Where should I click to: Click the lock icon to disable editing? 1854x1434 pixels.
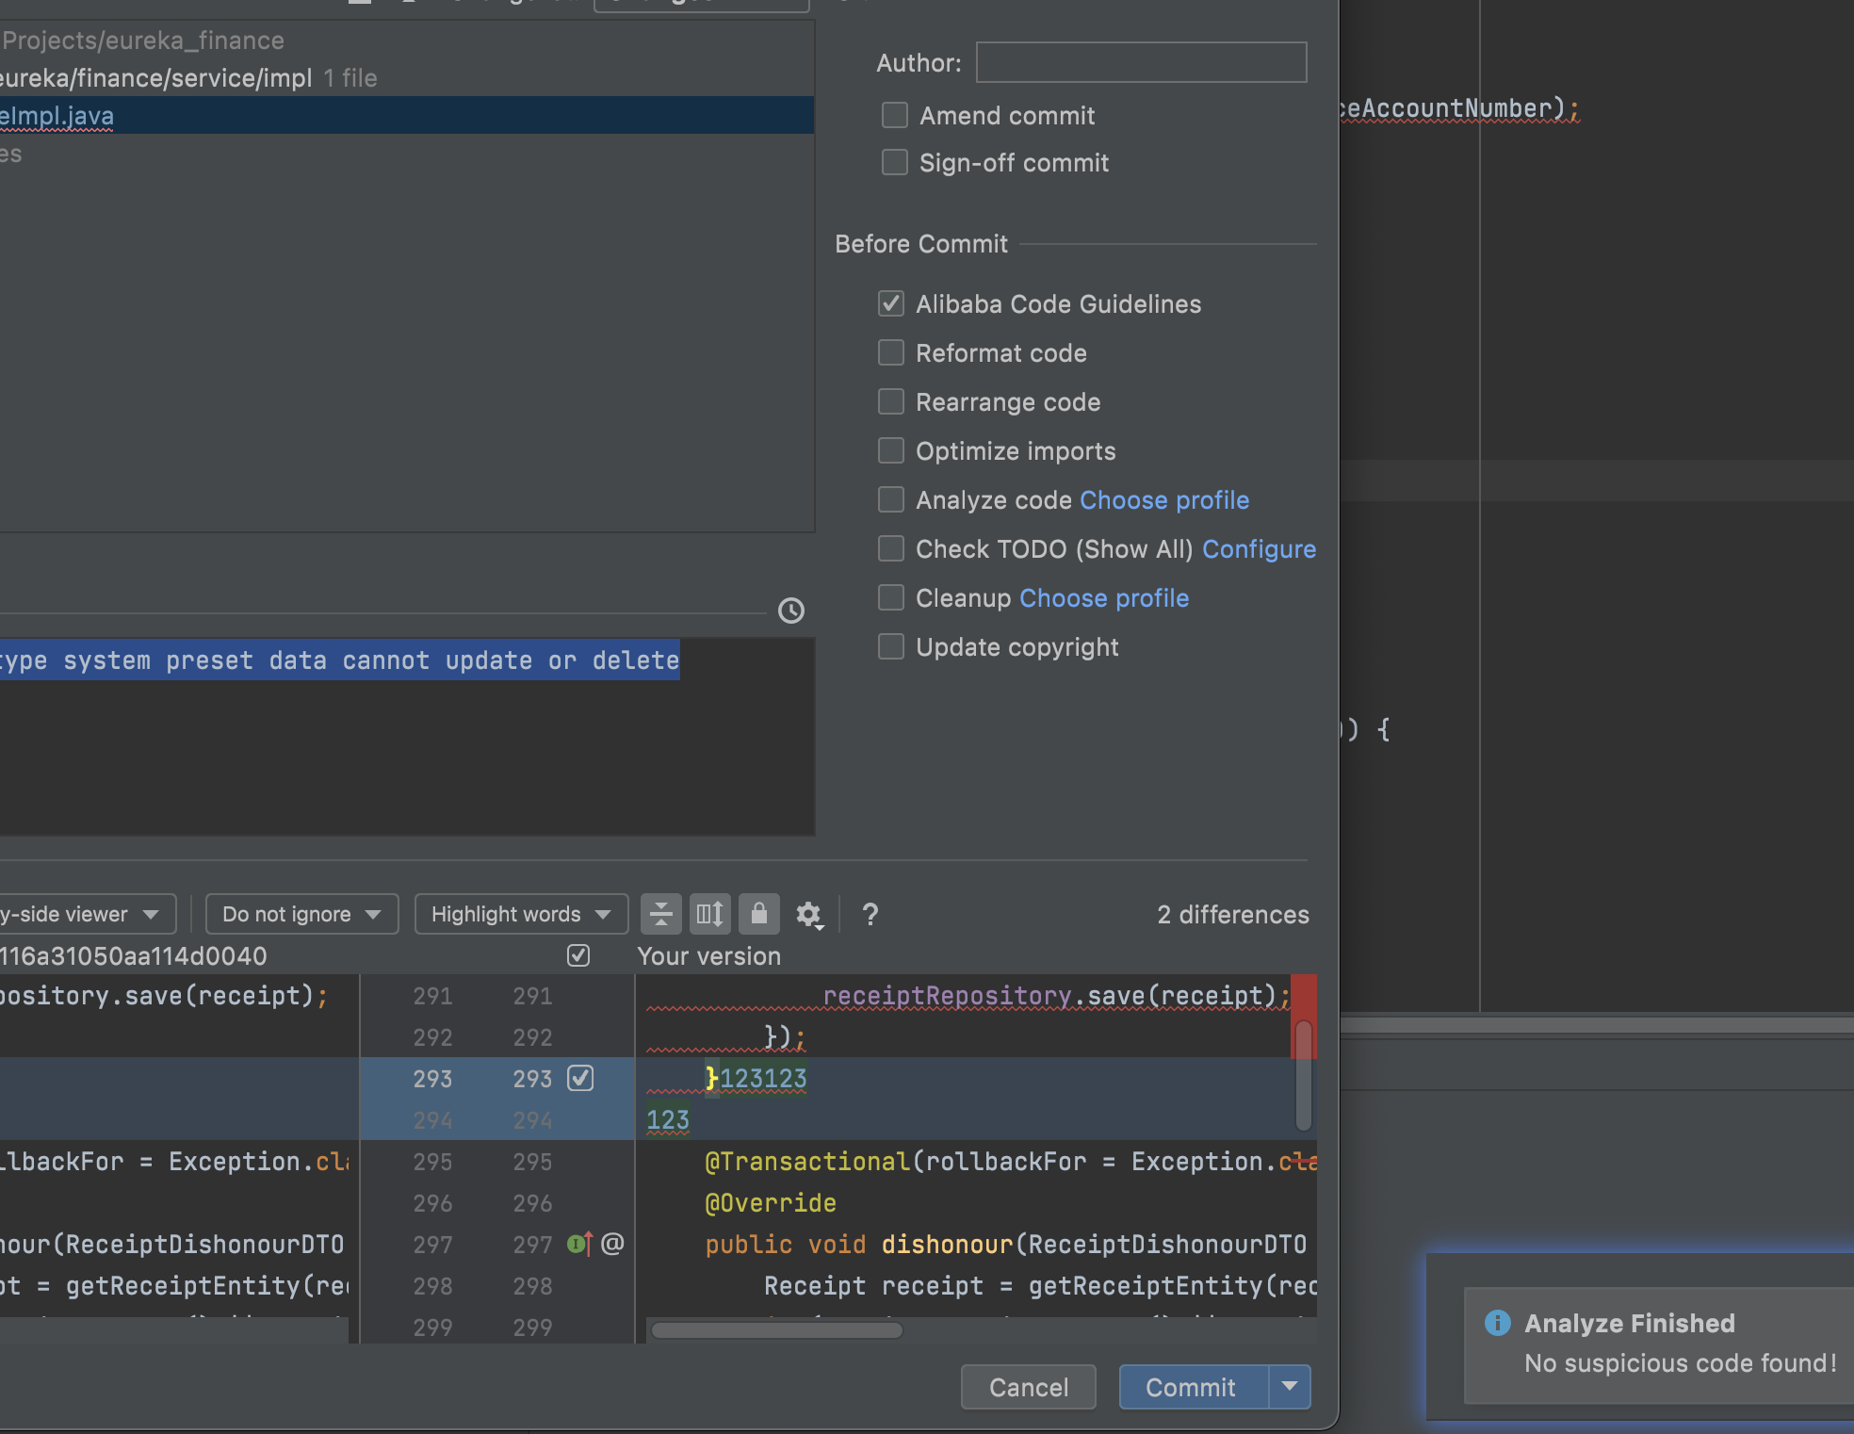click(759, 914)
